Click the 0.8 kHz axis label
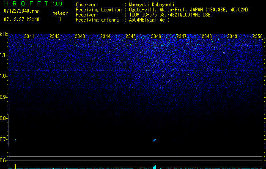The width and height of the screenshot is (266, 169). [3, 118]
